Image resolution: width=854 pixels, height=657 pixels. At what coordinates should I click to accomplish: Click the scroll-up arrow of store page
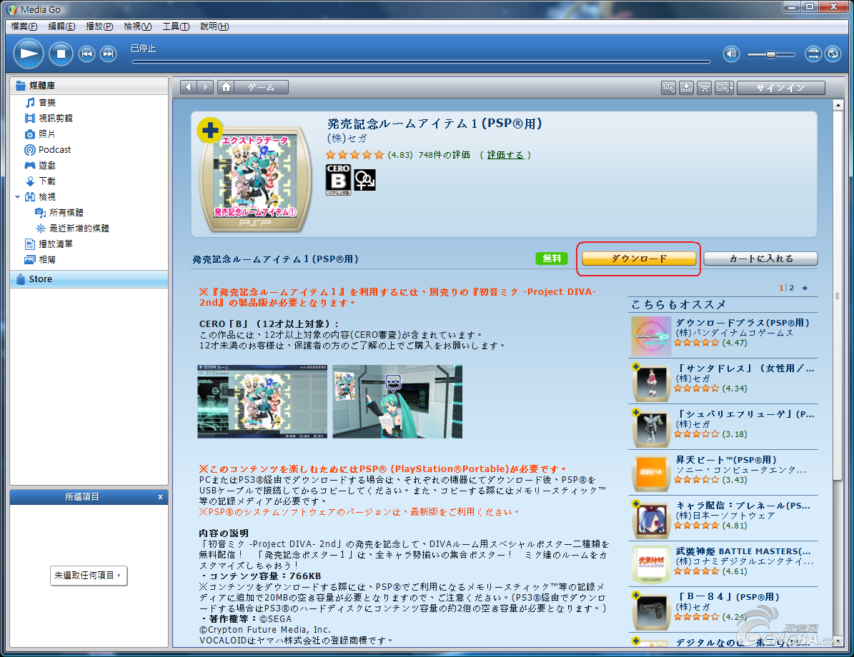[x=838, y=104]
